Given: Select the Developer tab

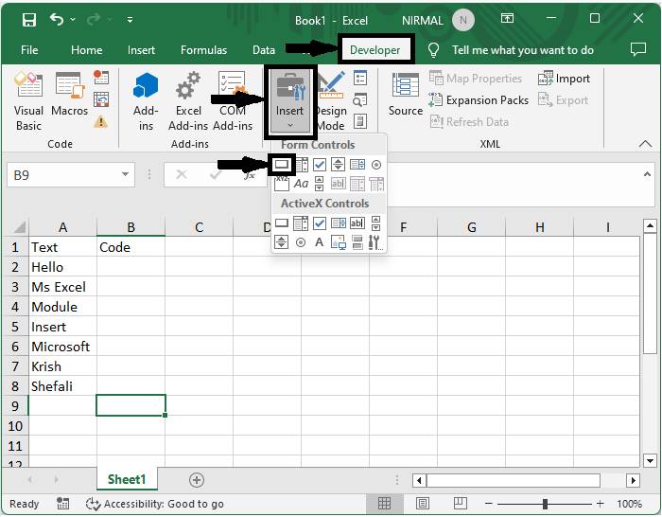Looking at the screenshot, I should [375, 50].
